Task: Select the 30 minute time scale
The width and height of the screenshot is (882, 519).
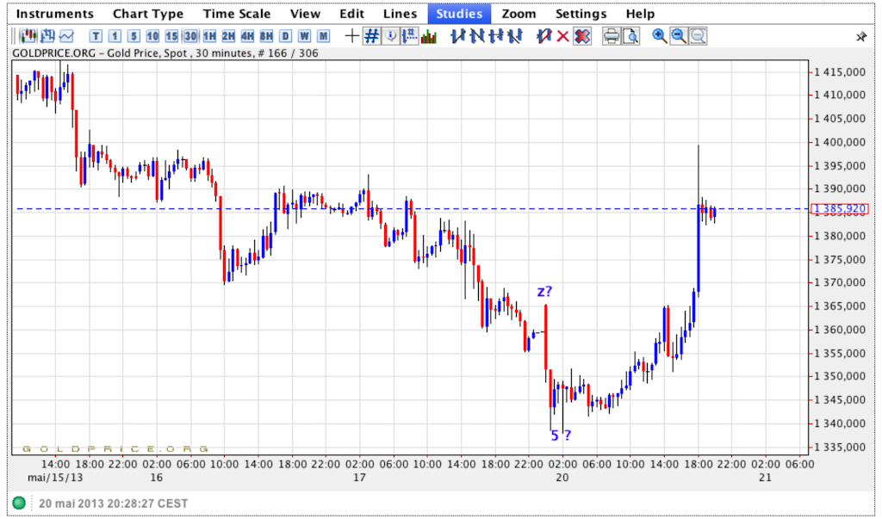Action: [x=190, y=36]
